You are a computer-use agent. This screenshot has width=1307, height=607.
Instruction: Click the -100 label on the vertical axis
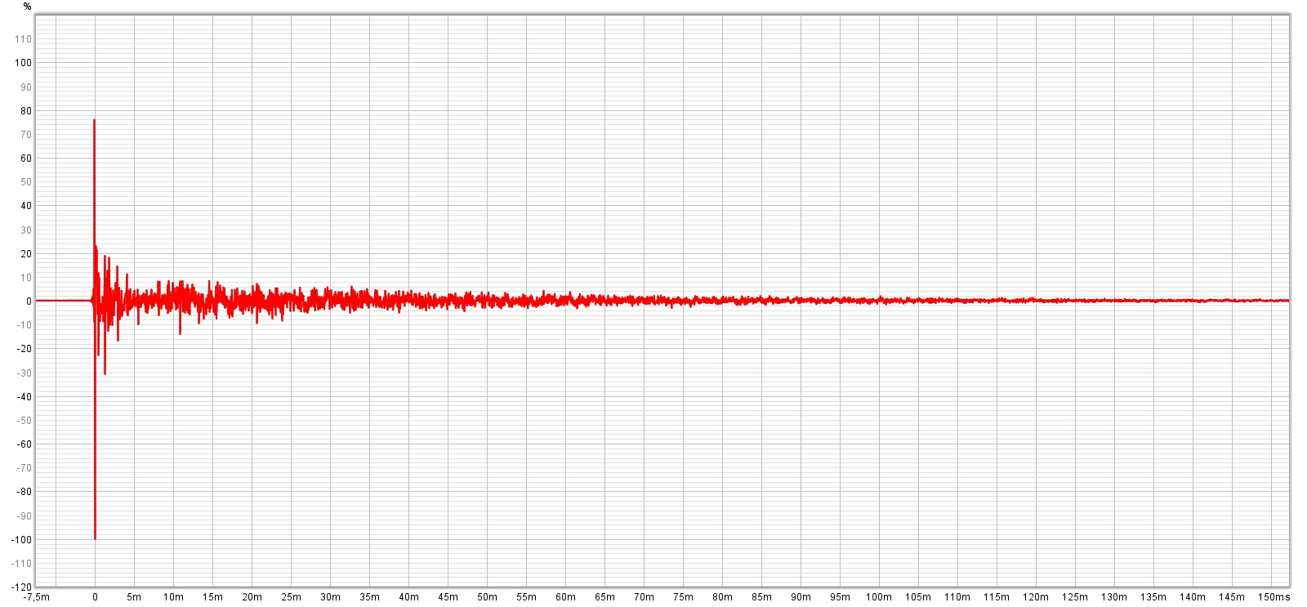[x=21, y=540]
